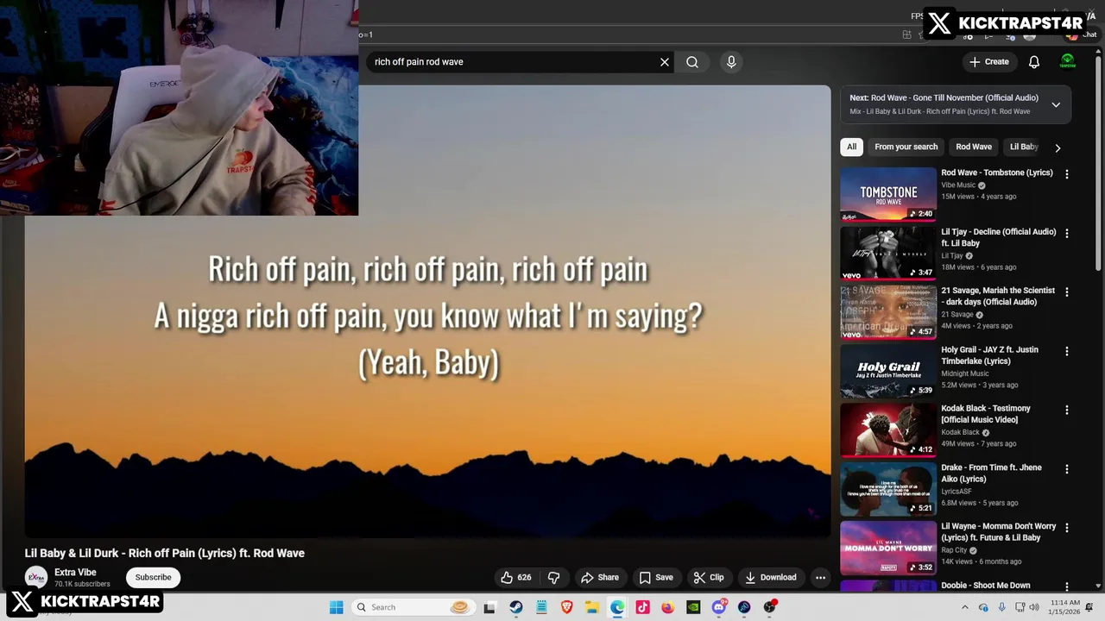
Task: Open Windows notification center bell
Action: 1089,607
